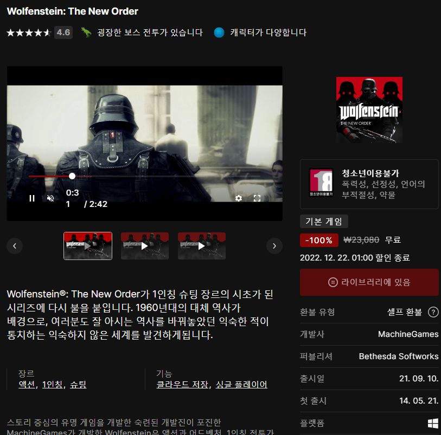Viewport: 441px width, 435px height.
Task: Click the ₩23,080 original price
Action: coord(361,240)
